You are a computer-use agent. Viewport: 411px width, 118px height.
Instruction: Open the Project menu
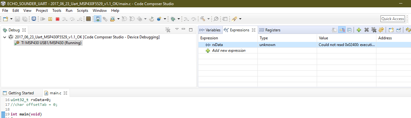(42, 11)
